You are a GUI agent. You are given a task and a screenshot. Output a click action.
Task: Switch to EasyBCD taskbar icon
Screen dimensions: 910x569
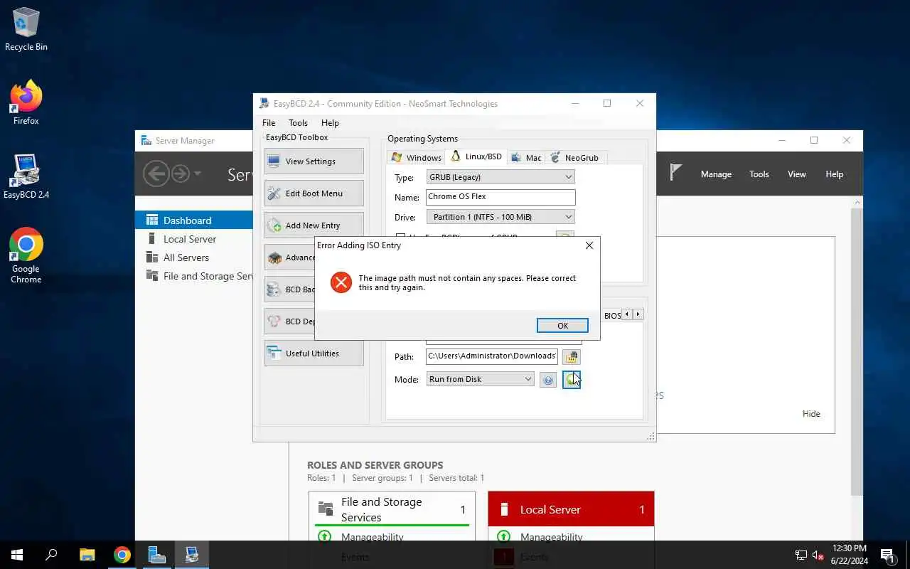pyautogui.click(x=191, y=555)
